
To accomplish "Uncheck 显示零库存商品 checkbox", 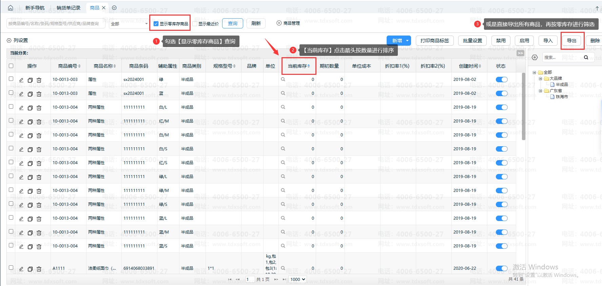I will 156,24.
